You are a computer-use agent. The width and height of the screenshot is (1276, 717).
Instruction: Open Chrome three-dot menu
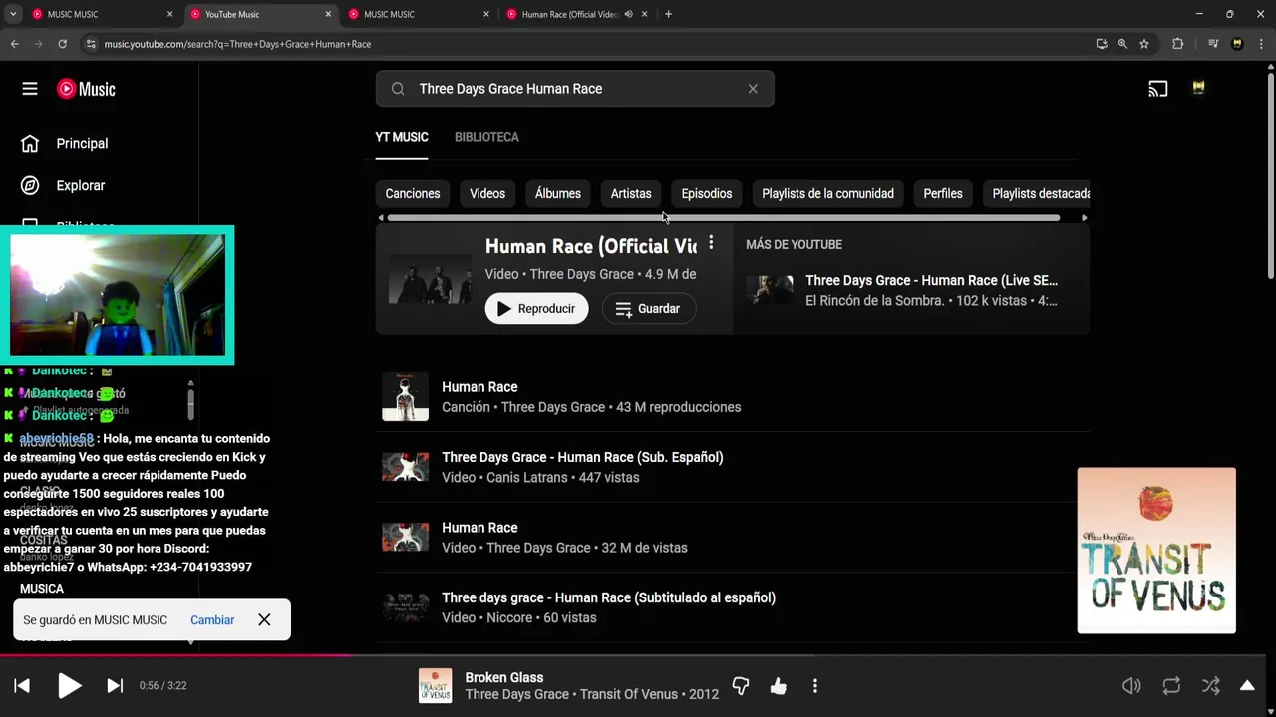(x=1261, y=44)
